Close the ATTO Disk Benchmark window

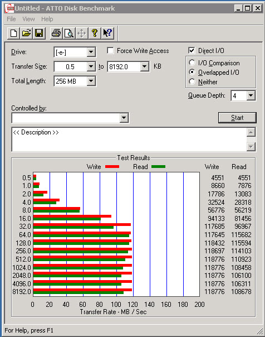point(258,8)
